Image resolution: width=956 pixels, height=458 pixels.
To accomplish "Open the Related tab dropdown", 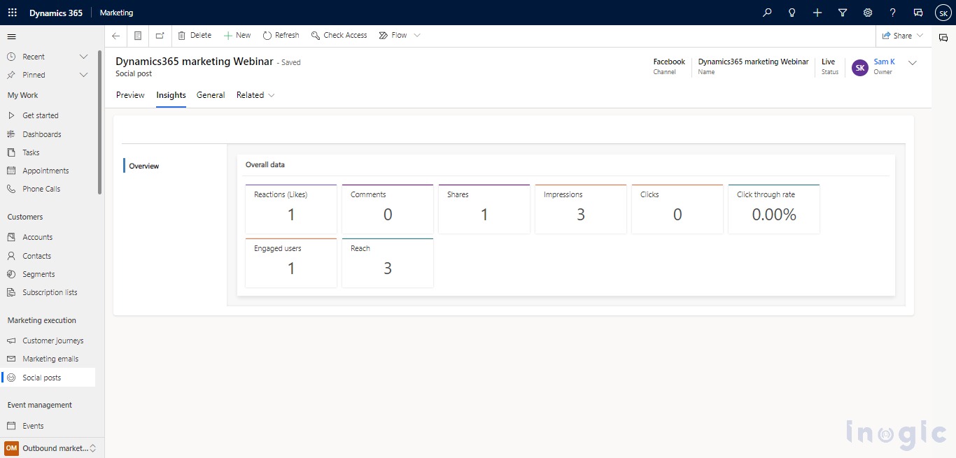I will tap(255, 95).
